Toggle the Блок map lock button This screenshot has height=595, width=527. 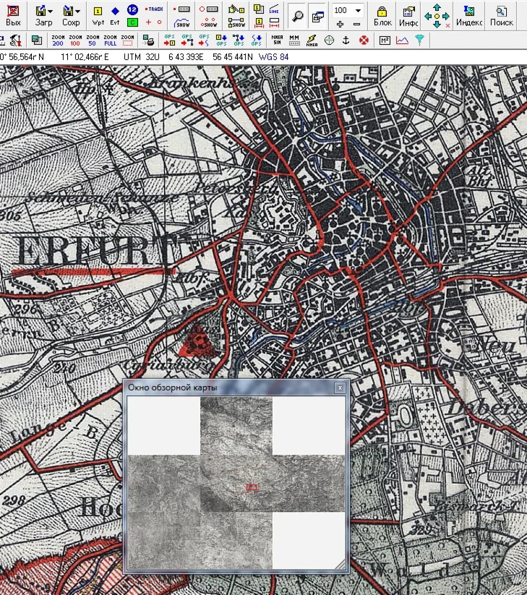click(382, 15)
